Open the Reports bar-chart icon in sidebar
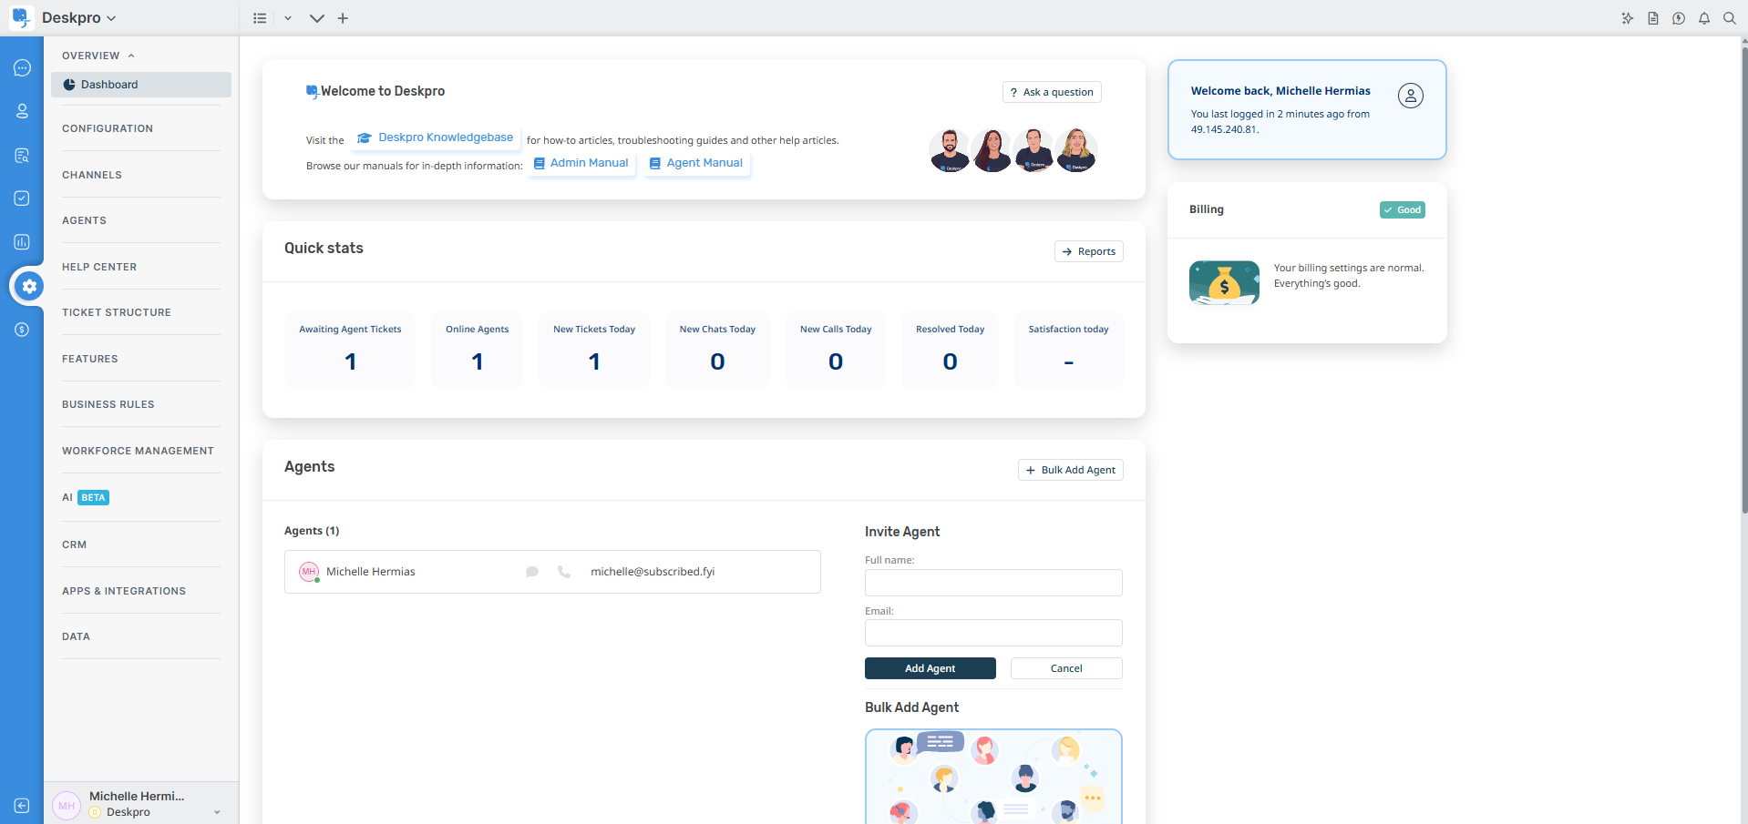1748x824 pixels. click(22, 242)
